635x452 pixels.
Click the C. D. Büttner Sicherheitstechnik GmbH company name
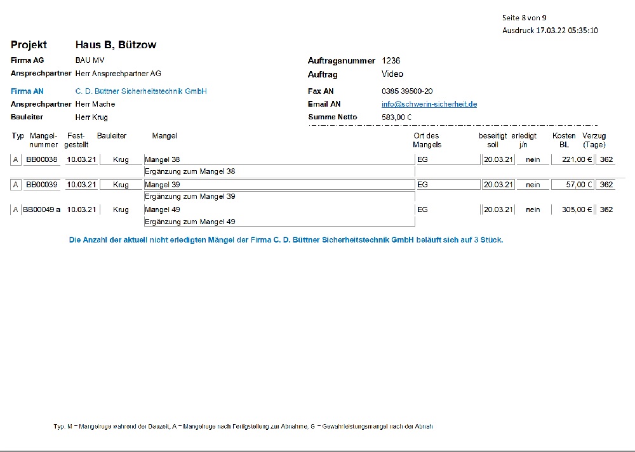click(141, 91)
